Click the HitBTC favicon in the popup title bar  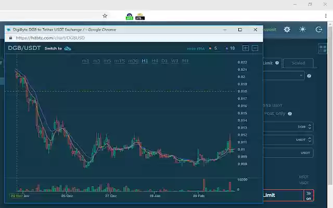click(8, 30)
